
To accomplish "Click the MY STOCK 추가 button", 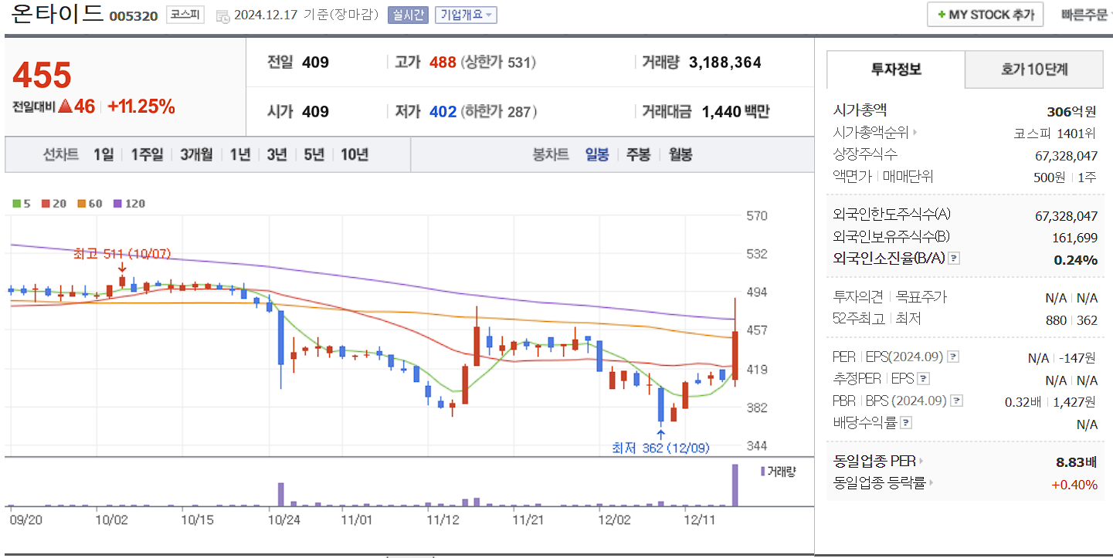I will (985, 14).
